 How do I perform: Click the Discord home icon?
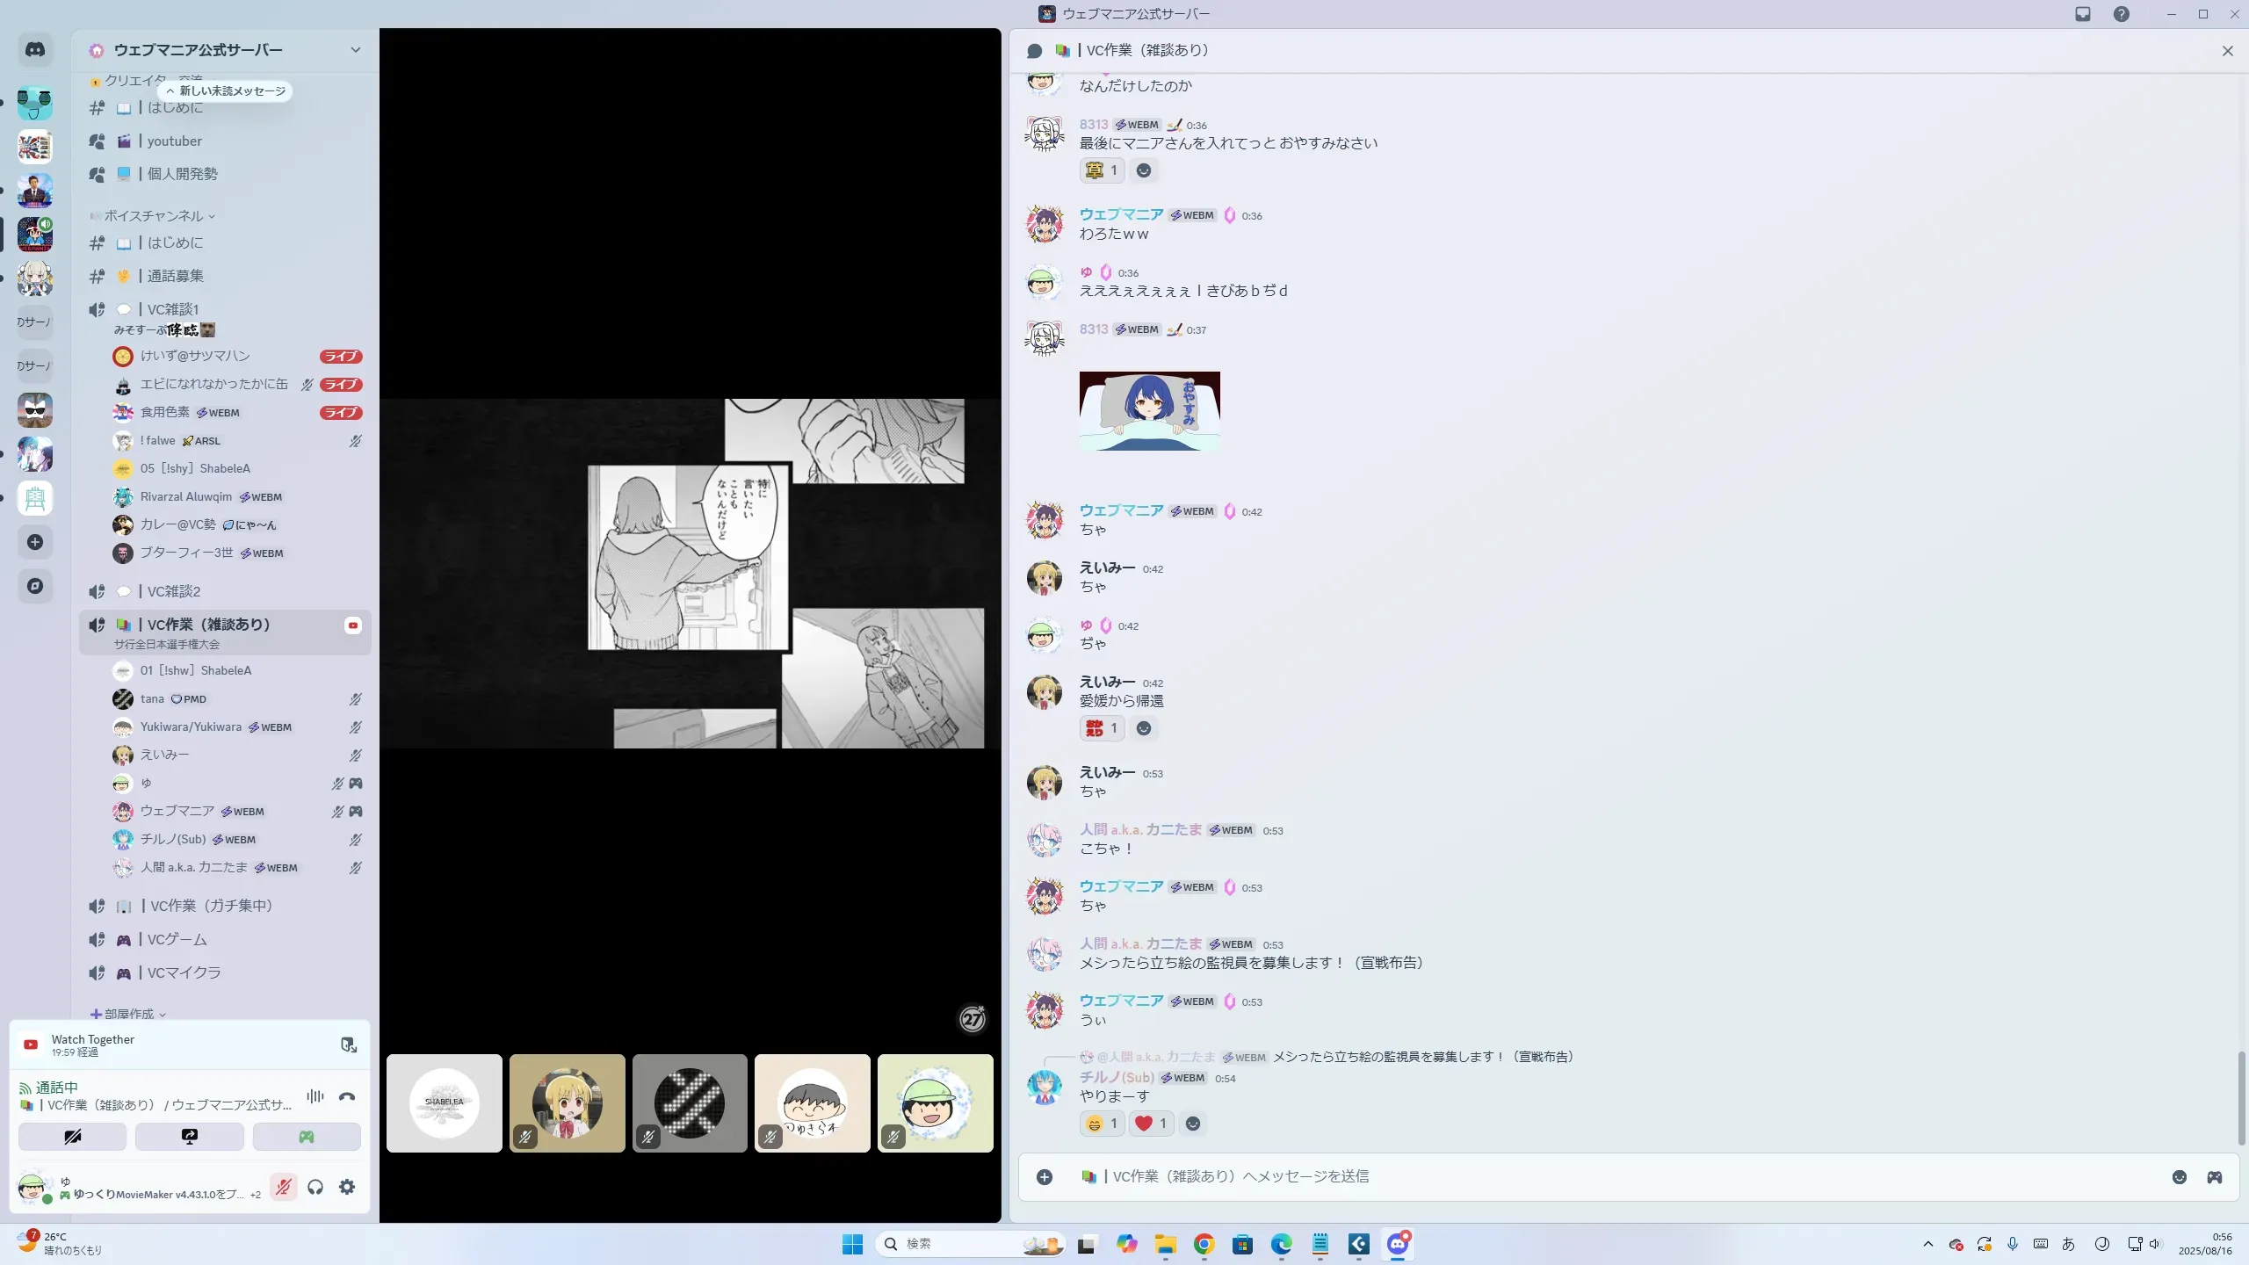coord(35,50)
